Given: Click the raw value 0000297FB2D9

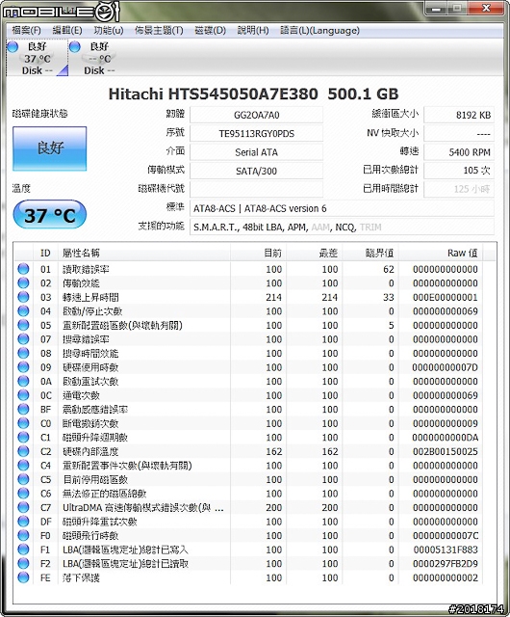Looking at the screenshot, I should (446, 564).
